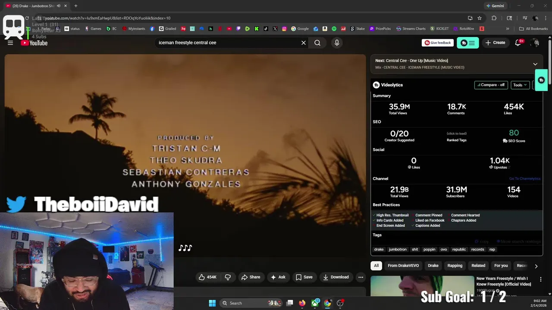Open the YouTube hamburger guide menu
The width and height of the screenshot is (552, 310).
[x=10, y=43]
